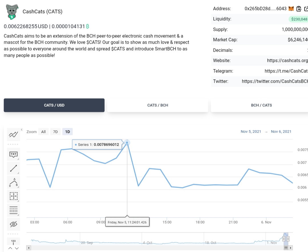Toggle annotations visibility with eye icon
The image size is (308, 252).
13,224
